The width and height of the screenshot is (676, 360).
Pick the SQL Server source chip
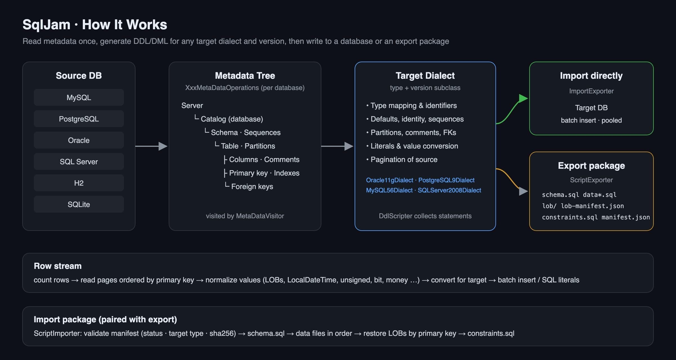point(79,161)
